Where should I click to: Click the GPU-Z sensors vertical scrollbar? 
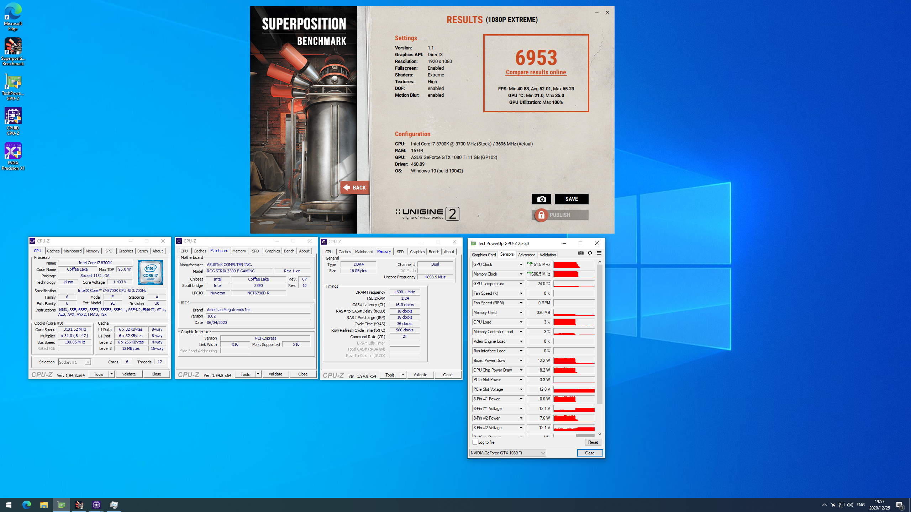coord(600,334)
